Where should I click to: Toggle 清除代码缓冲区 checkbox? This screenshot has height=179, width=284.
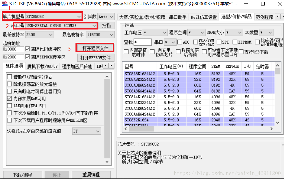[x=27, y=49]
